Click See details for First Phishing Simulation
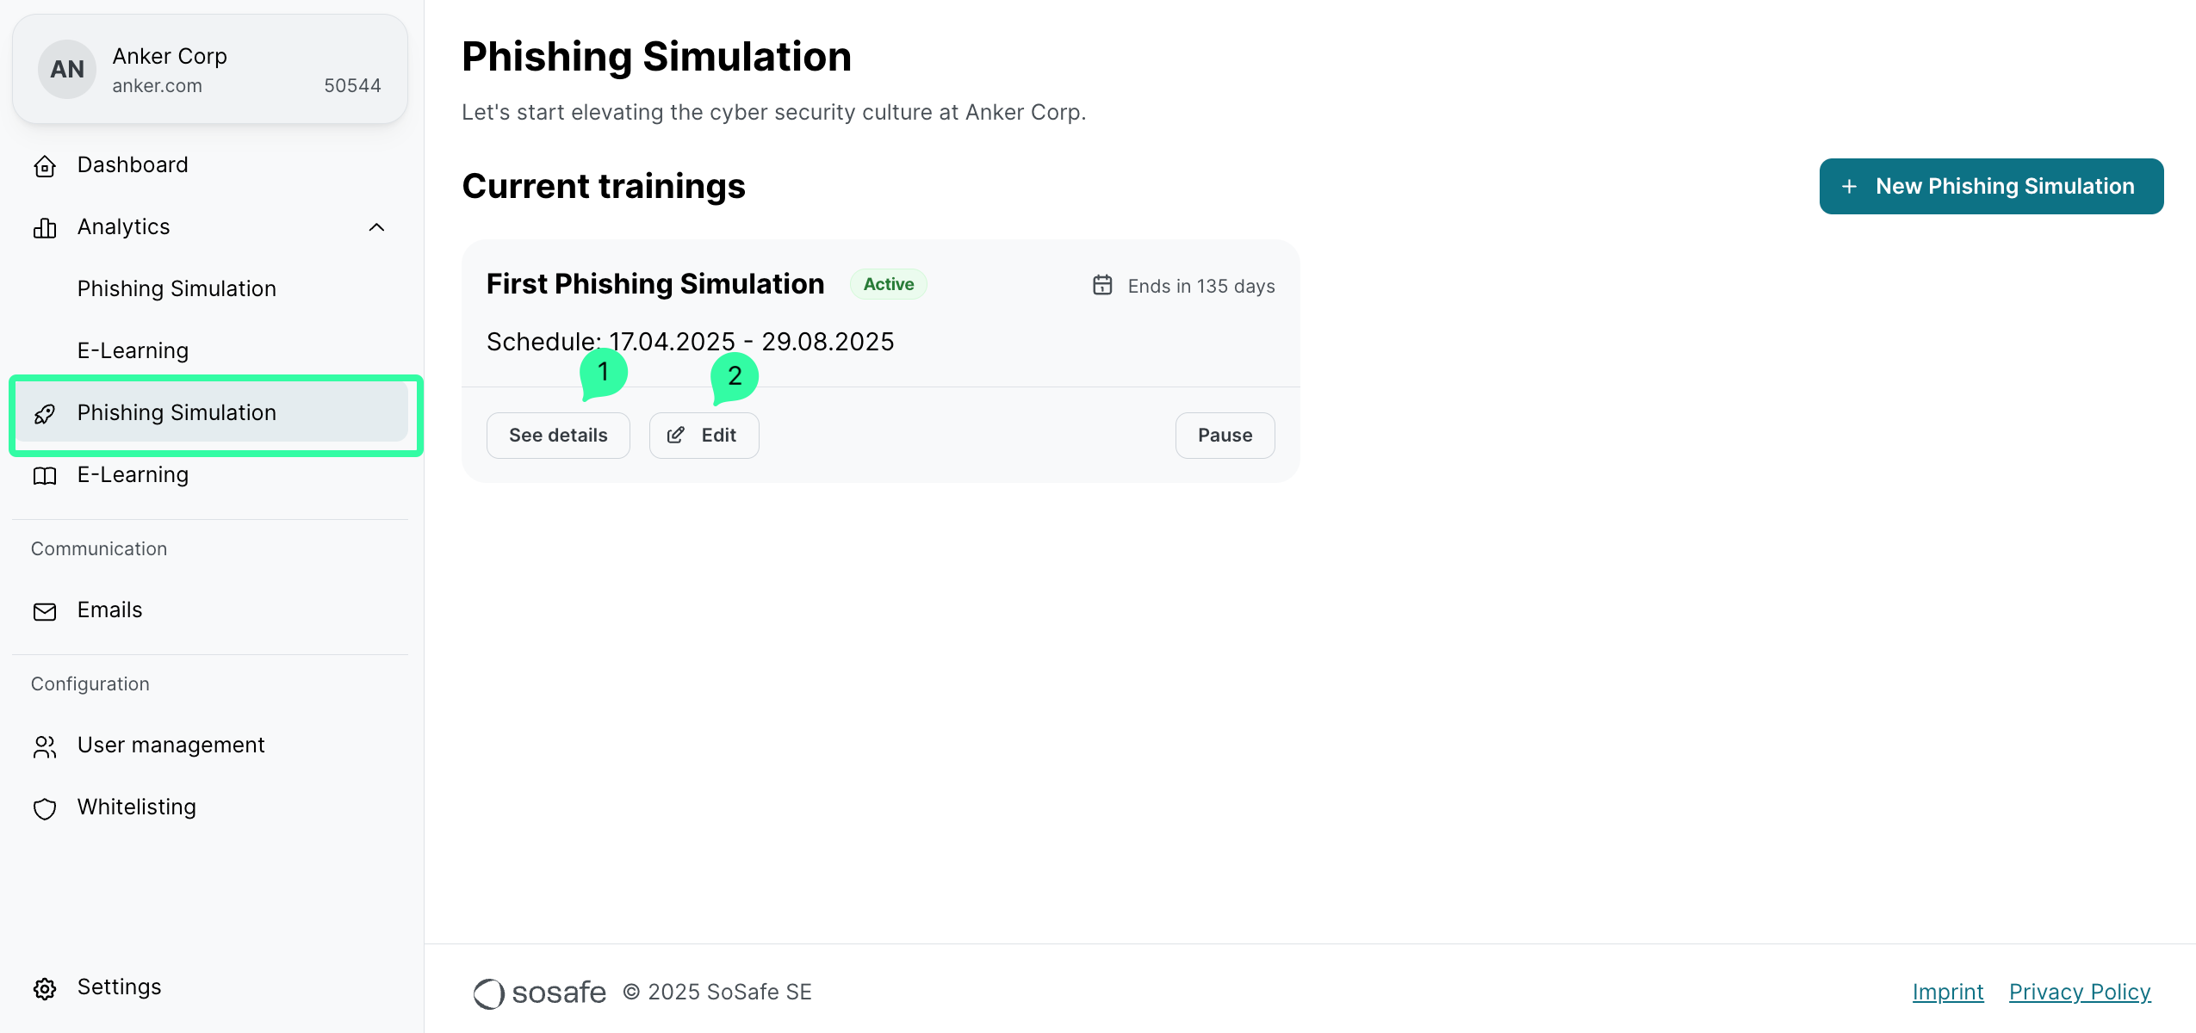This screenshot has width=2196, height=1033. click(558, 436)
